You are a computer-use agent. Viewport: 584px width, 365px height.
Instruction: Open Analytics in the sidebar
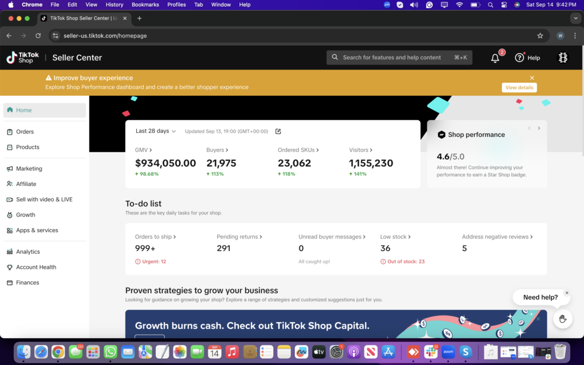28,252
